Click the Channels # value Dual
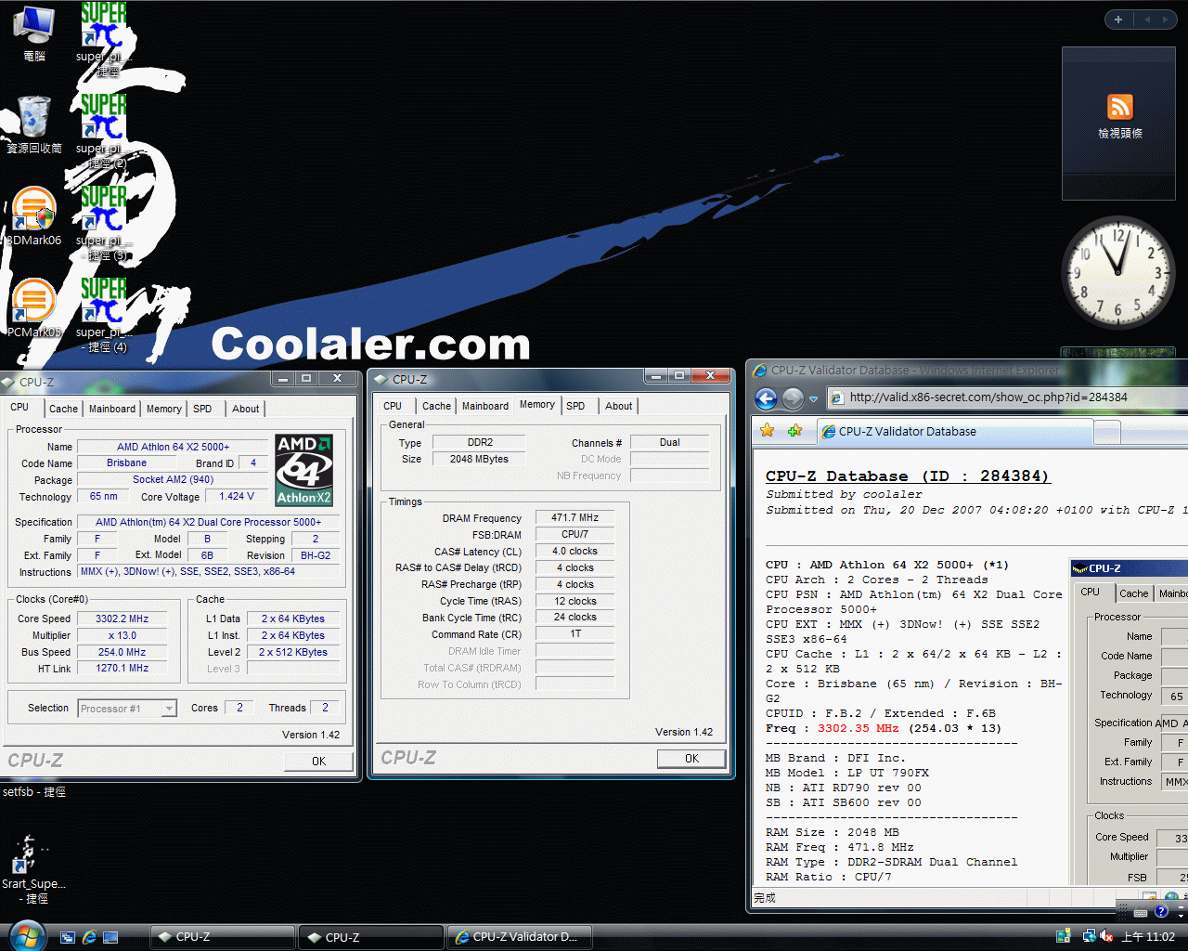1188x951 pixels. 670,442
